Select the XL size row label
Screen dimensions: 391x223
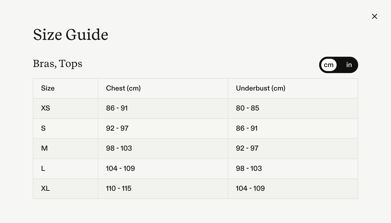(x=45, y=188)
